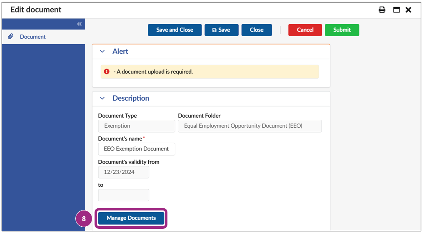Click the Alert section heading
The height and width of the screenshot is (235, 424).
(x=120, y=51)
